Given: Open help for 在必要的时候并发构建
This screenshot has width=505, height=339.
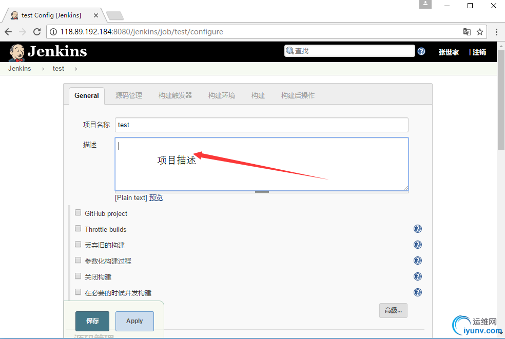Looking at the screenshot, I should (x=418, y=292).
